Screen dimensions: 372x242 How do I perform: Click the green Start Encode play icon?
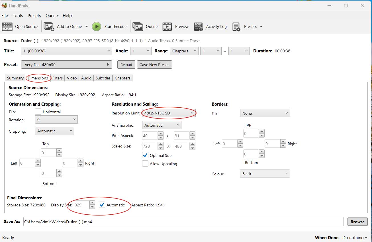[x=97, y=26]
